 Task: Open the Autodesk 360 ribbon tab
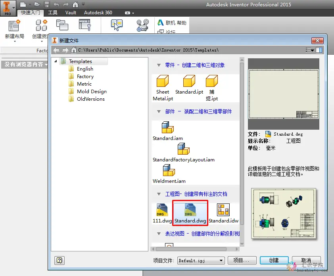tap(98, 13)
